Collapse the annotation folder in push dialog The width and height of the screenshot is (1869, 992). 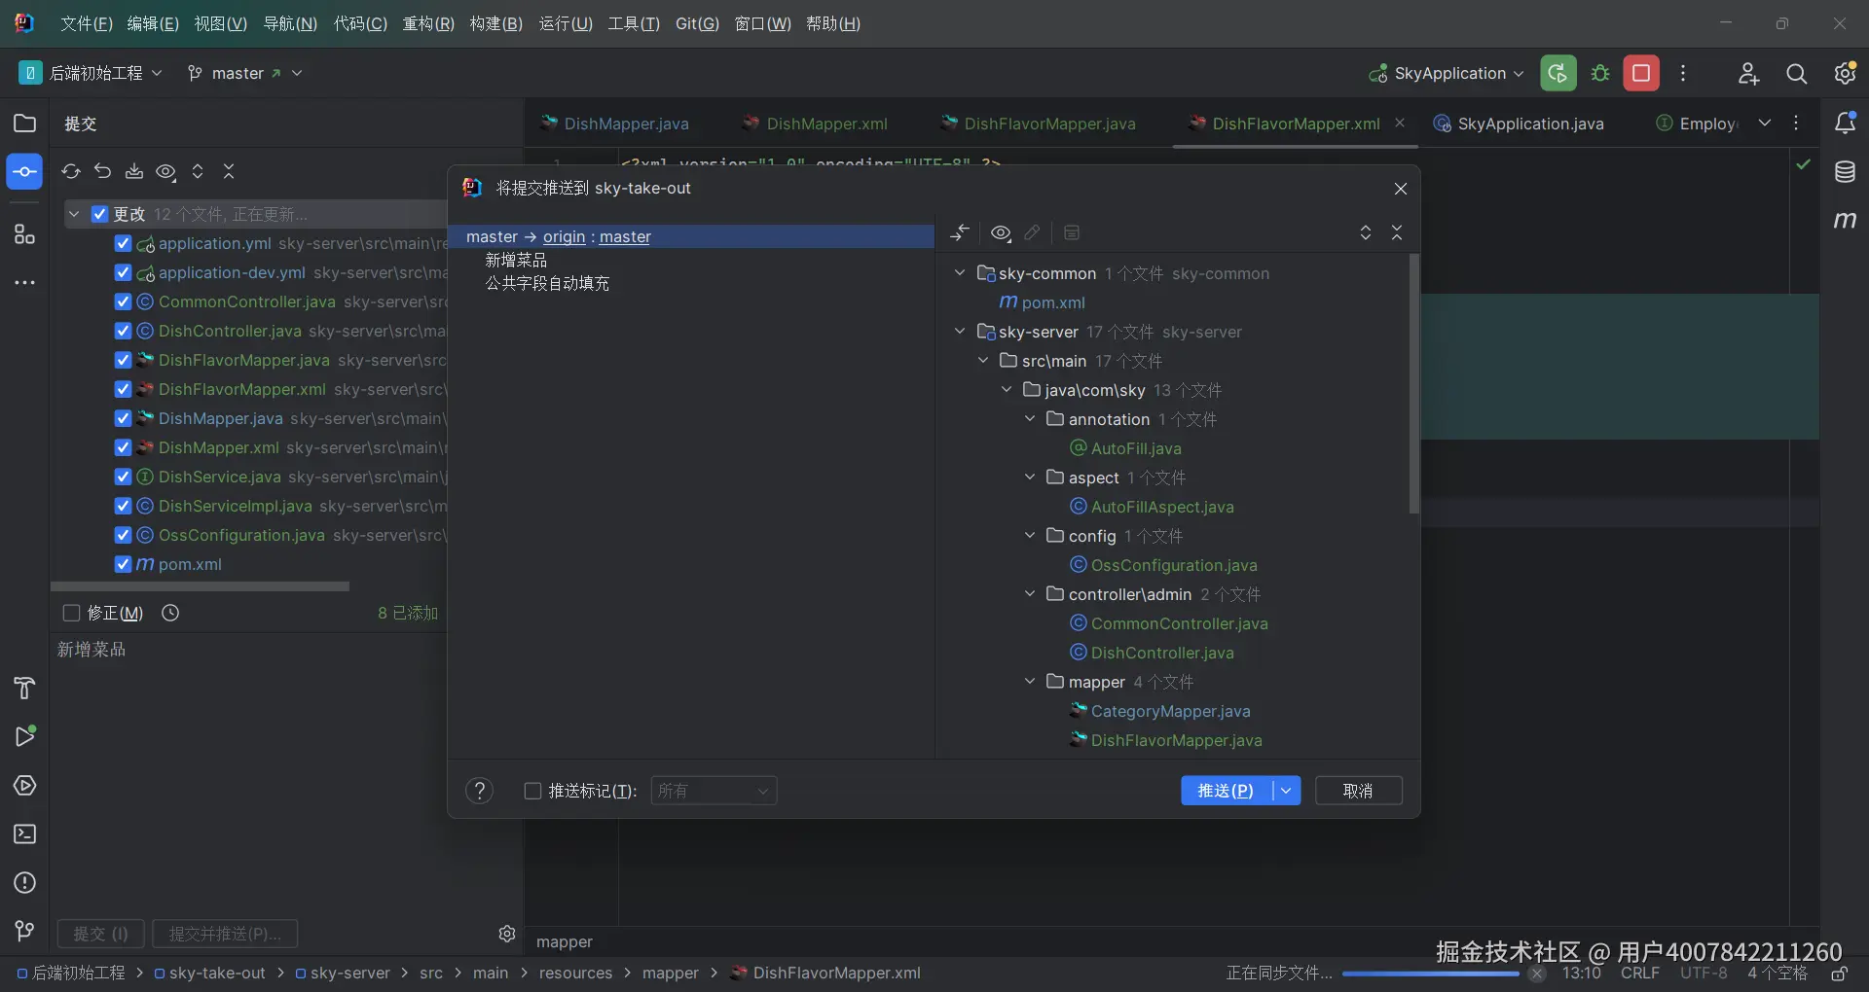tap(1030, 419)
